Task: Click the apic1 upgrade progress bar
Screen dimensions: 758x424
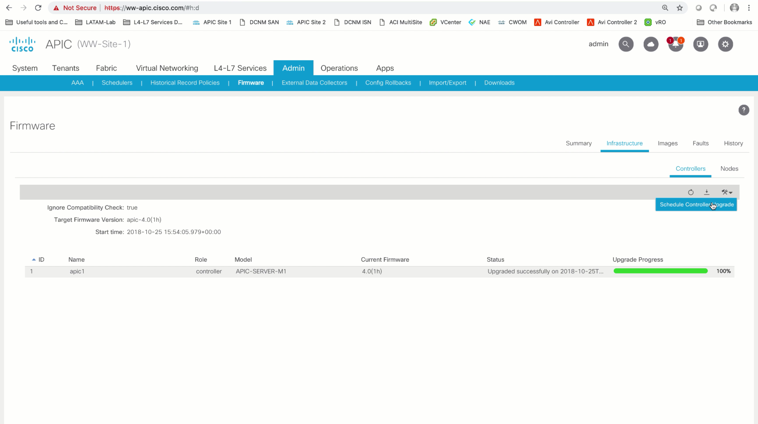Action: tap(660, 271)
